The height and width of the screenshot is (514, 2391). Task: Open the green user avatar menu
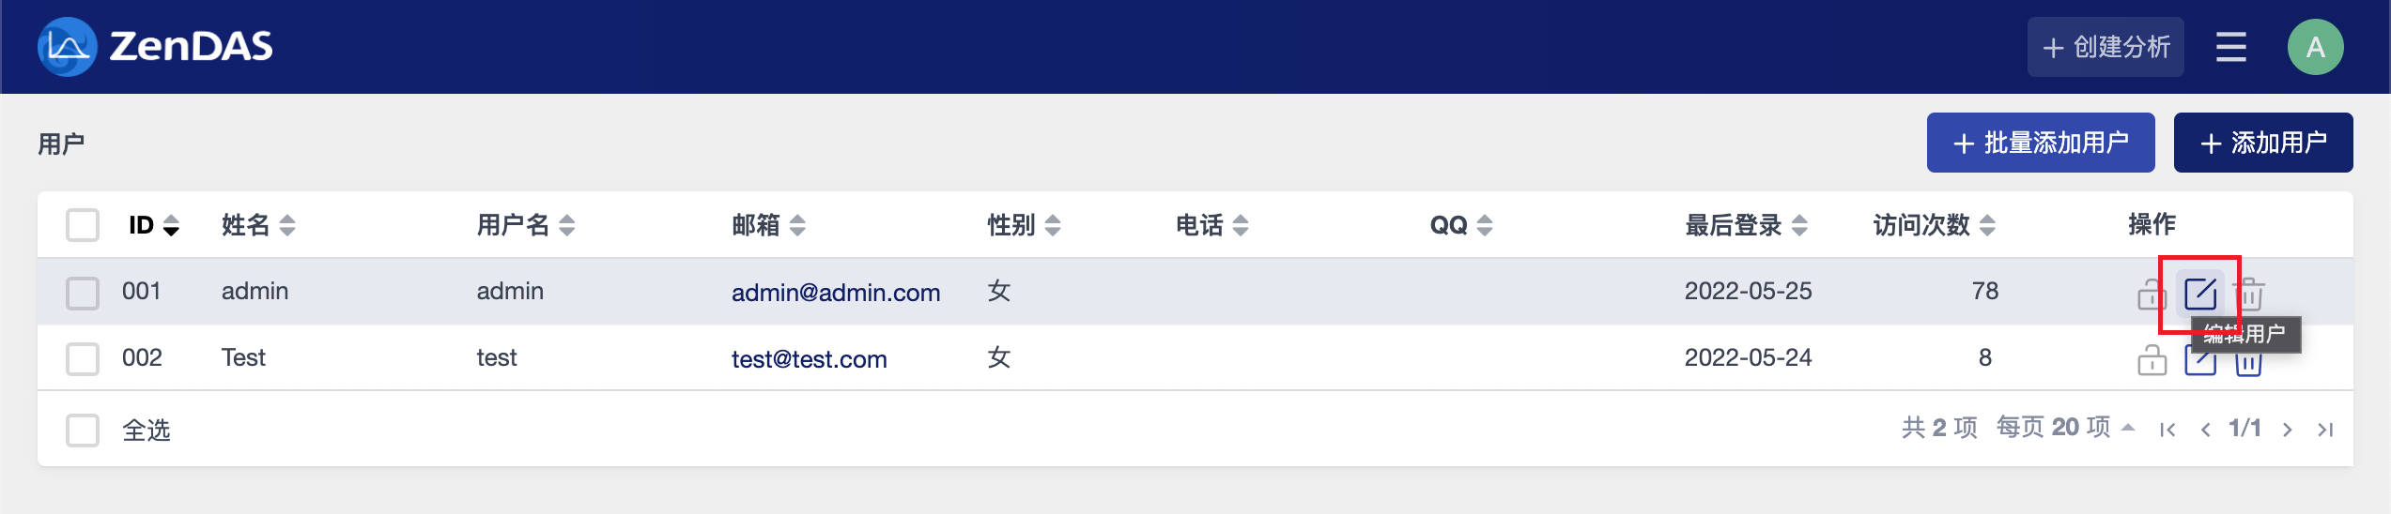(2315, 47)
